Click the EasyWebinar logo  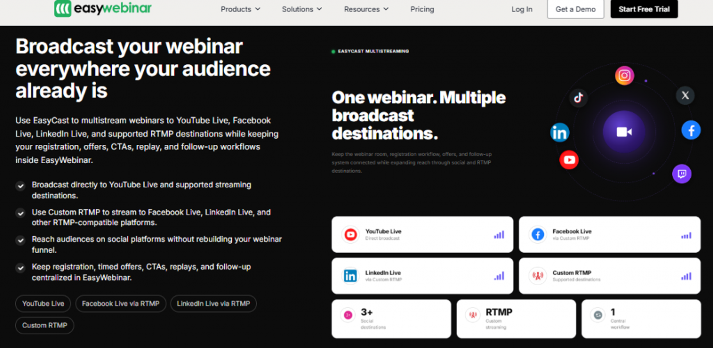pos(103,8)
